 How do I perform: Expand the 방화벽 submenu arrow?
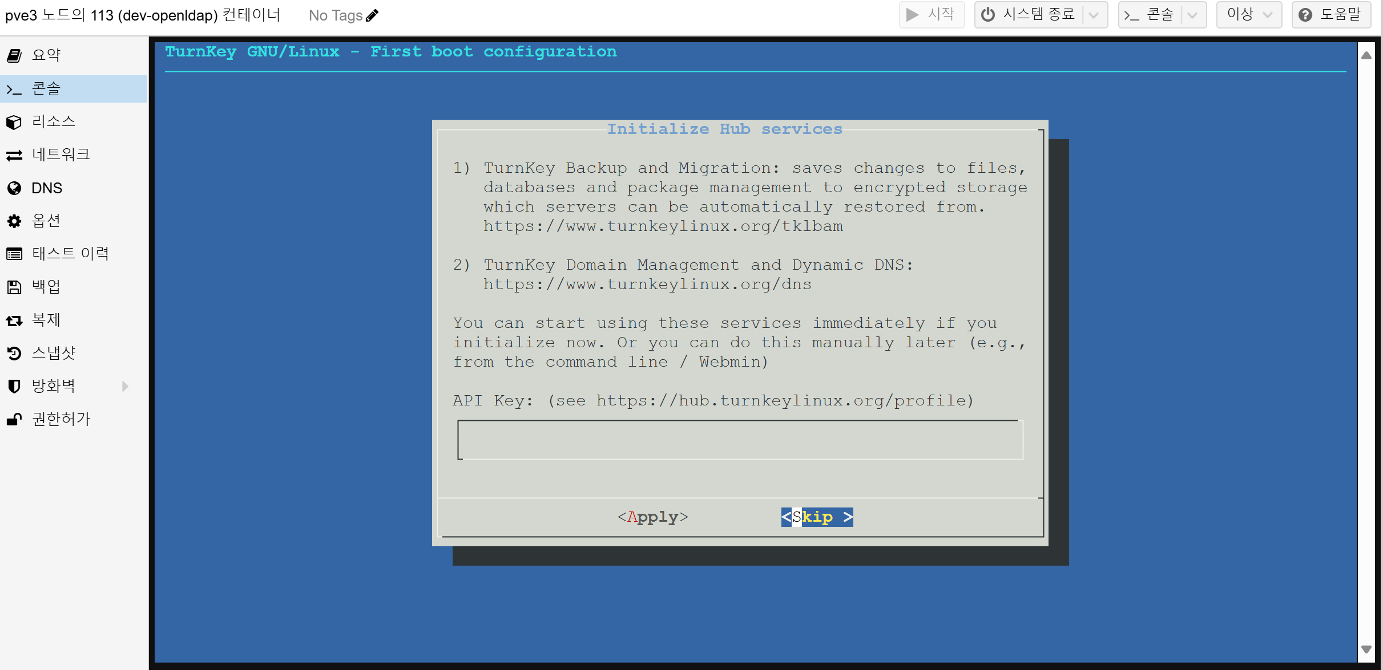[x=125, y=387]
